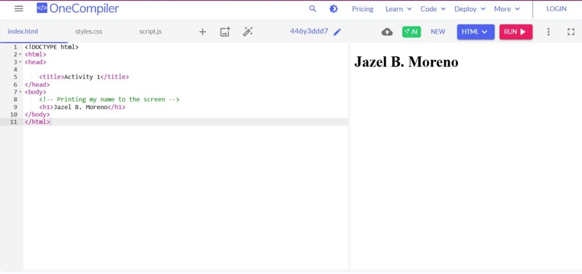Toggle the dark mode theme icon
This screenshot has width=582, height=274.
pos(333,9)
